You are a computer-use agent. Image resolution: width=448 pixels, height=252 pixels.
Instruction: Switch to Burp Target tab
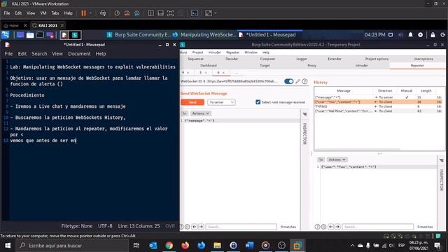[265, 65]
